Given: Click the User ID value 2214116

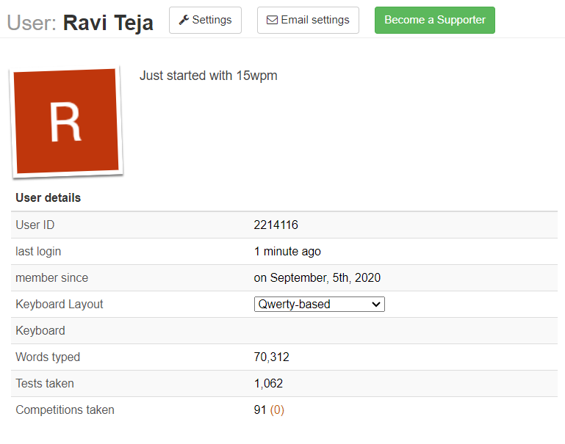Looking at the screenshot, I should pyautogui.click(x=276, y=225).
